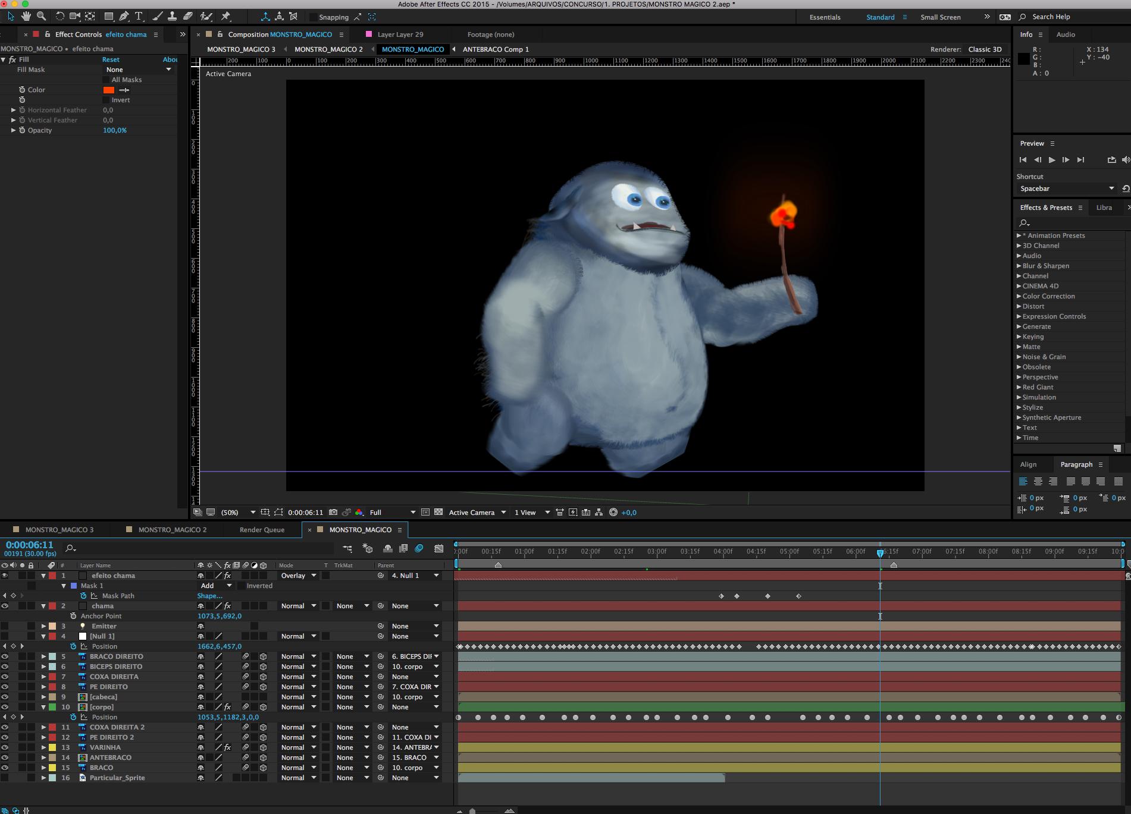The width and height of the screenshot is (1131, 814).
Task: Select the Clone Stamp tool
Action: pos(173,17)
